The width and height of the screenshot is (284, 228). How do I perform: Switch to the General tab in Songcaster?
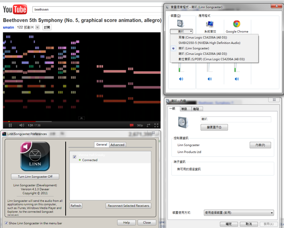pyautogui.click(x=102, y=144)
